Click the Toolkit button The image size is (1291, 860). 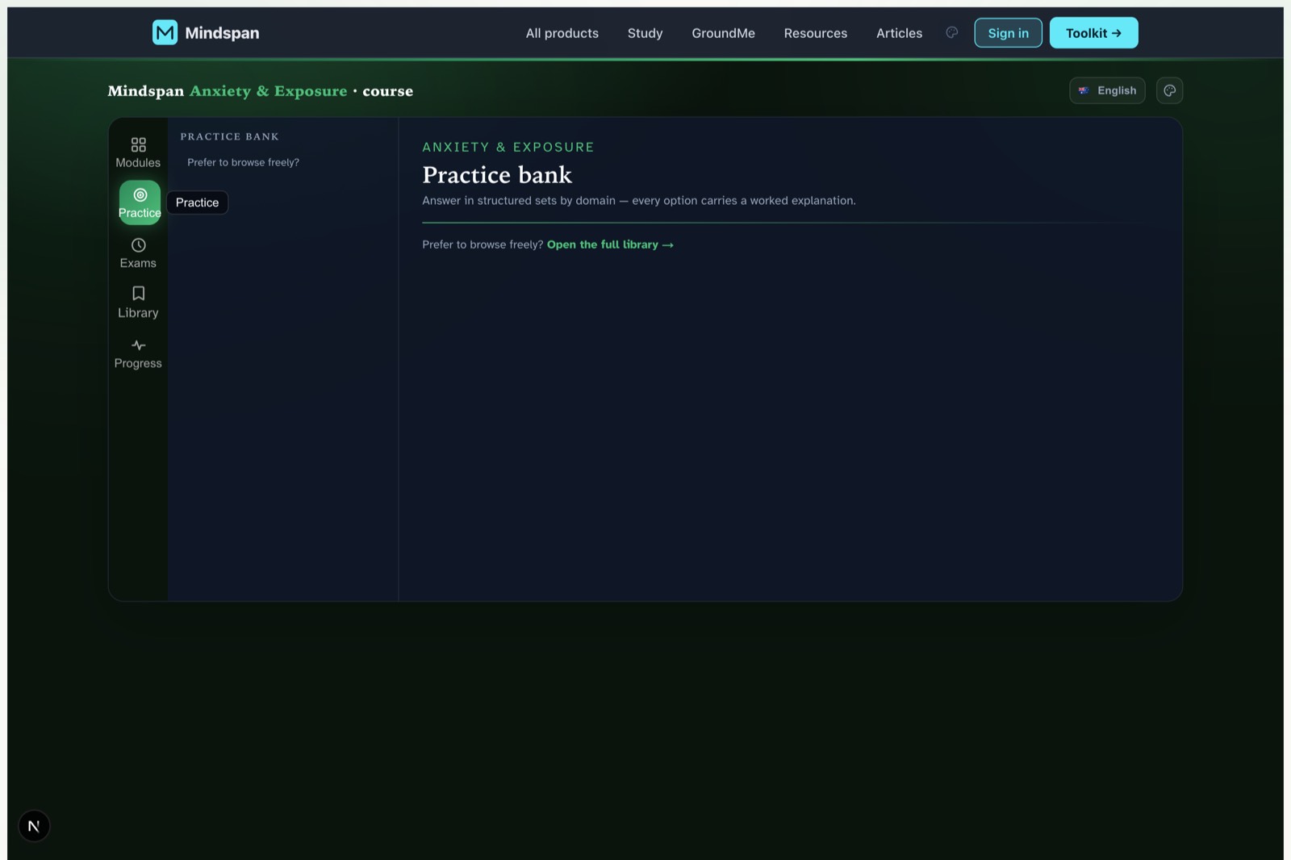(x=1093, y=33)
